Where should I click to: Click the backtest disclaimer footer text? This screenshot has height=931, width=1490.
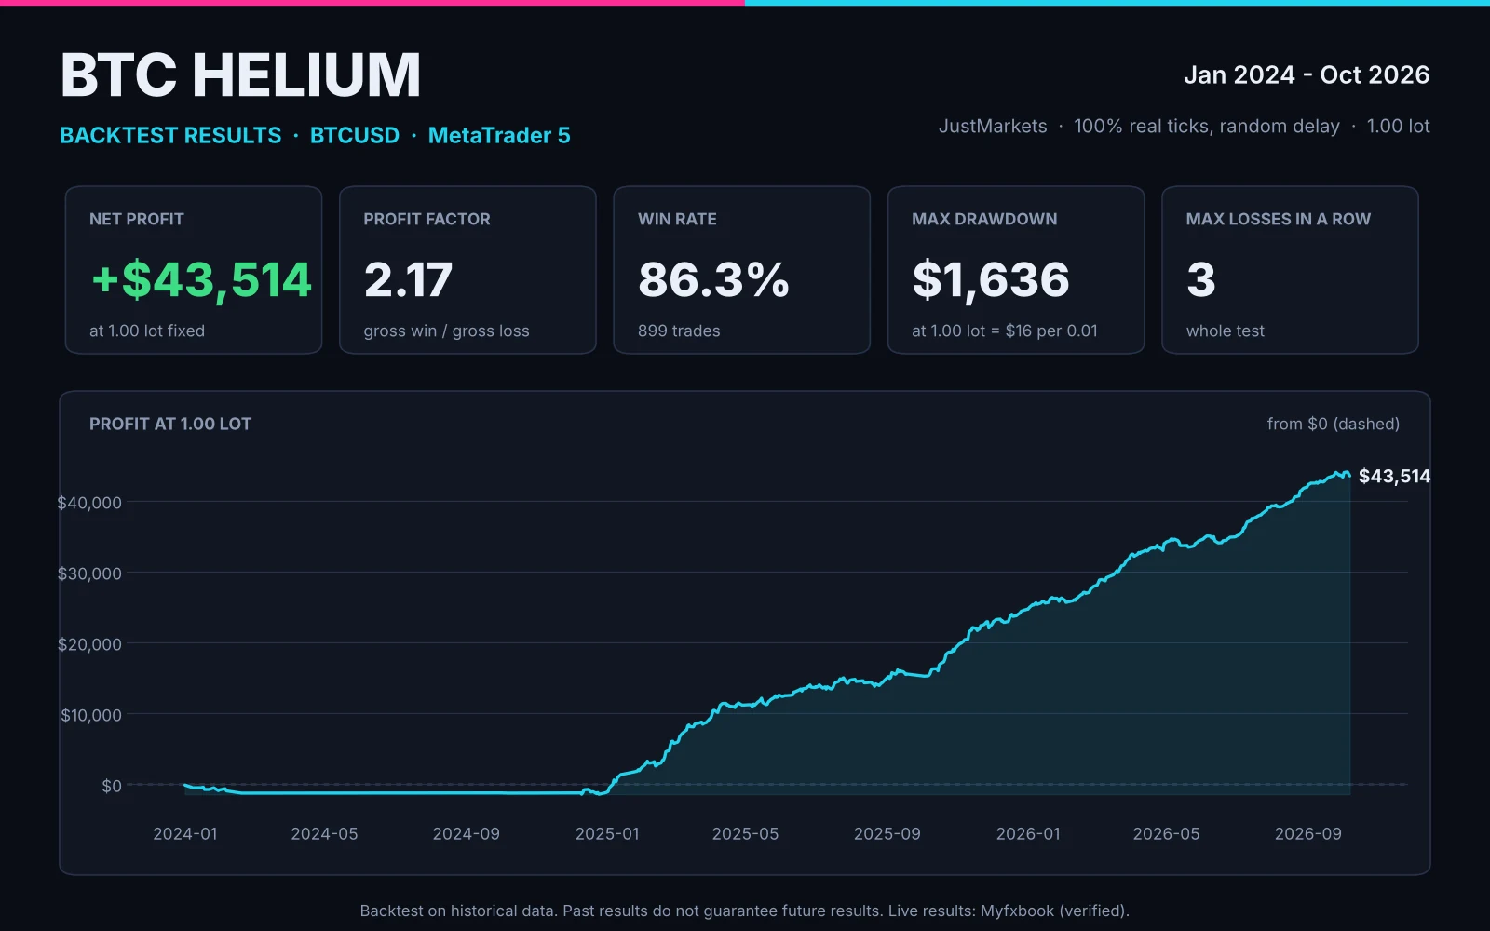[745, 911]
